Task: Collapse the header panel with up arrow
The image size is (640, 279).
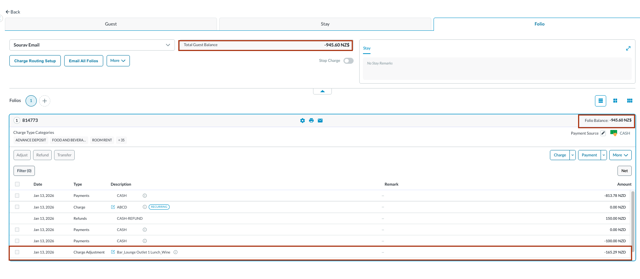Action: coord(322,91)
